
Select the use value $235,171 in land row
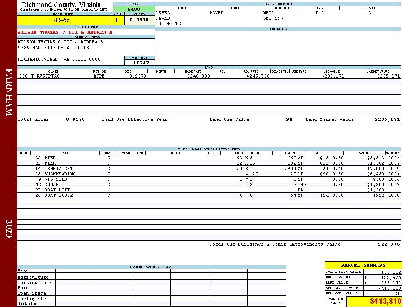333,76
